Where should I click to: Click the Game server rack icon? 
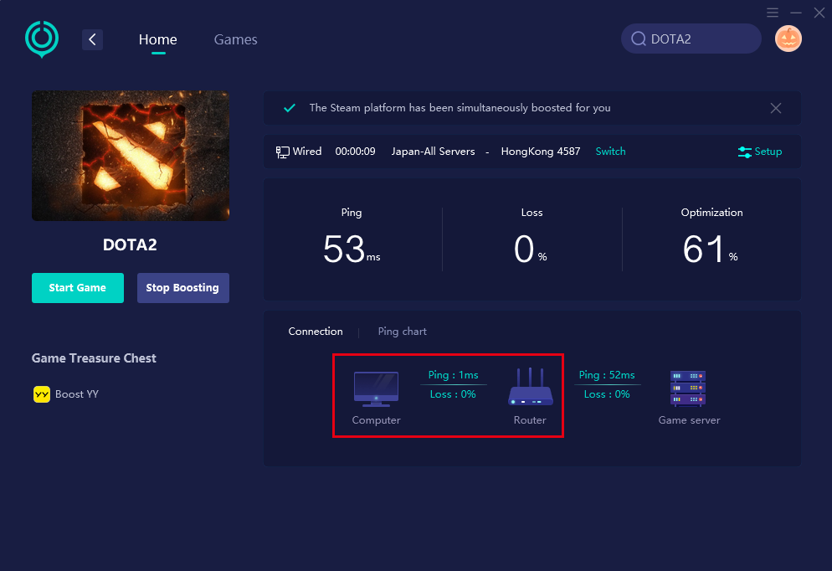(688, 389)
